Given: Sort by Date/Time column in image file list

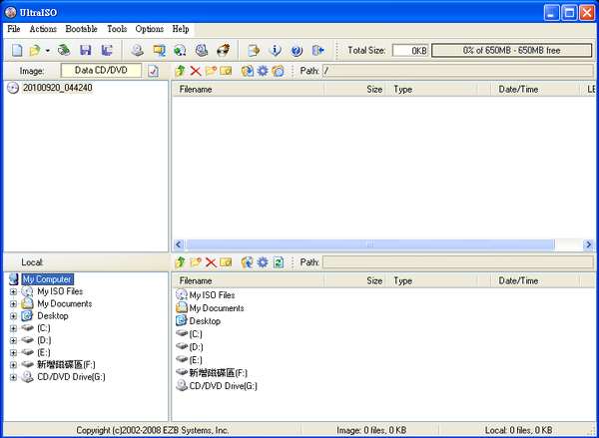Looking at the screenshot, I should tap(535, 90).
